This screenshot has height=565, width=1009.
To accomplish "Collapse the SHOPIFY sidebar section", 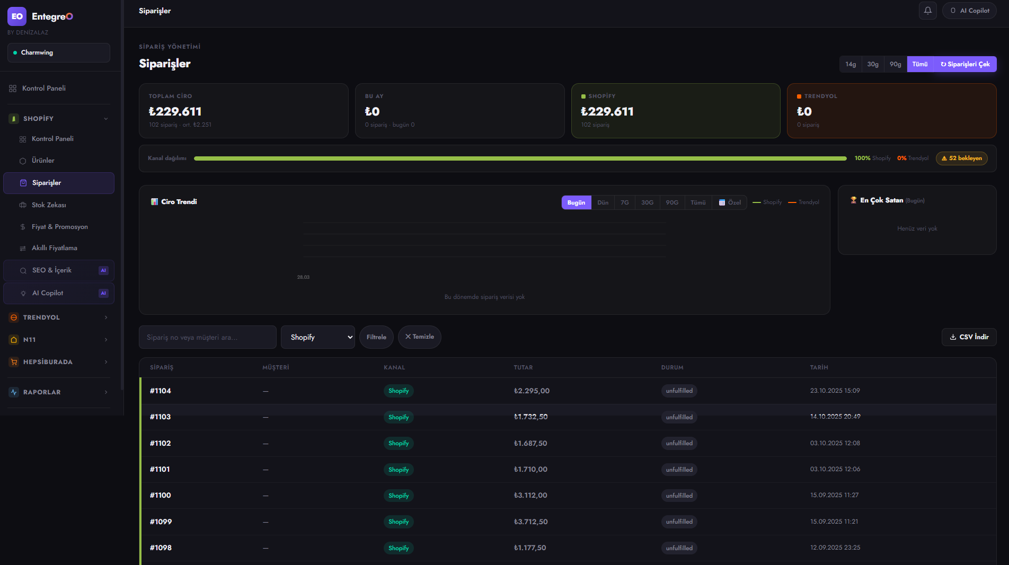I will (x=106, y=119).
